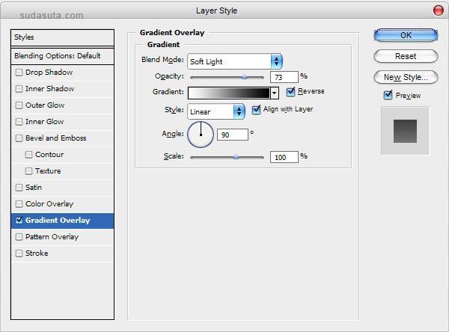
Task: Uncheck the Preview option
Action: click(388, 95)
